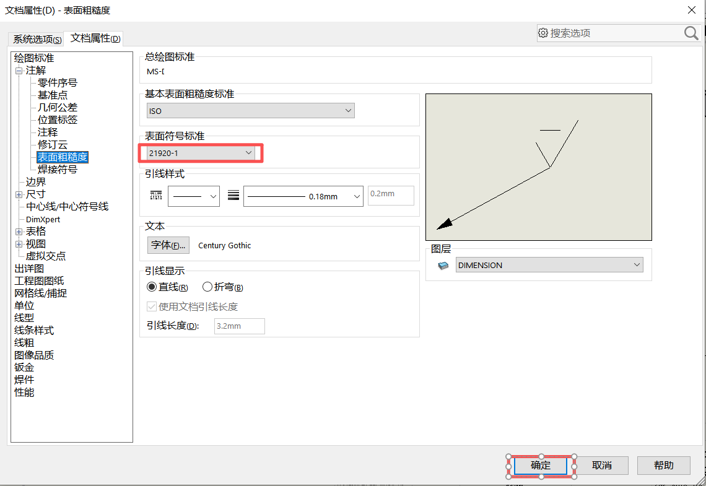Viewport: 706px width, 486px height.
Task: Select 线粗 in the tree
Action: (24, 343)
